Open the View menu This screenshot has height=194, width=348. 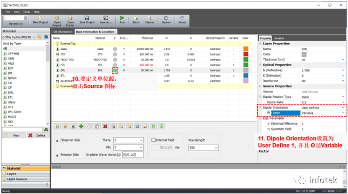[16, 12]
